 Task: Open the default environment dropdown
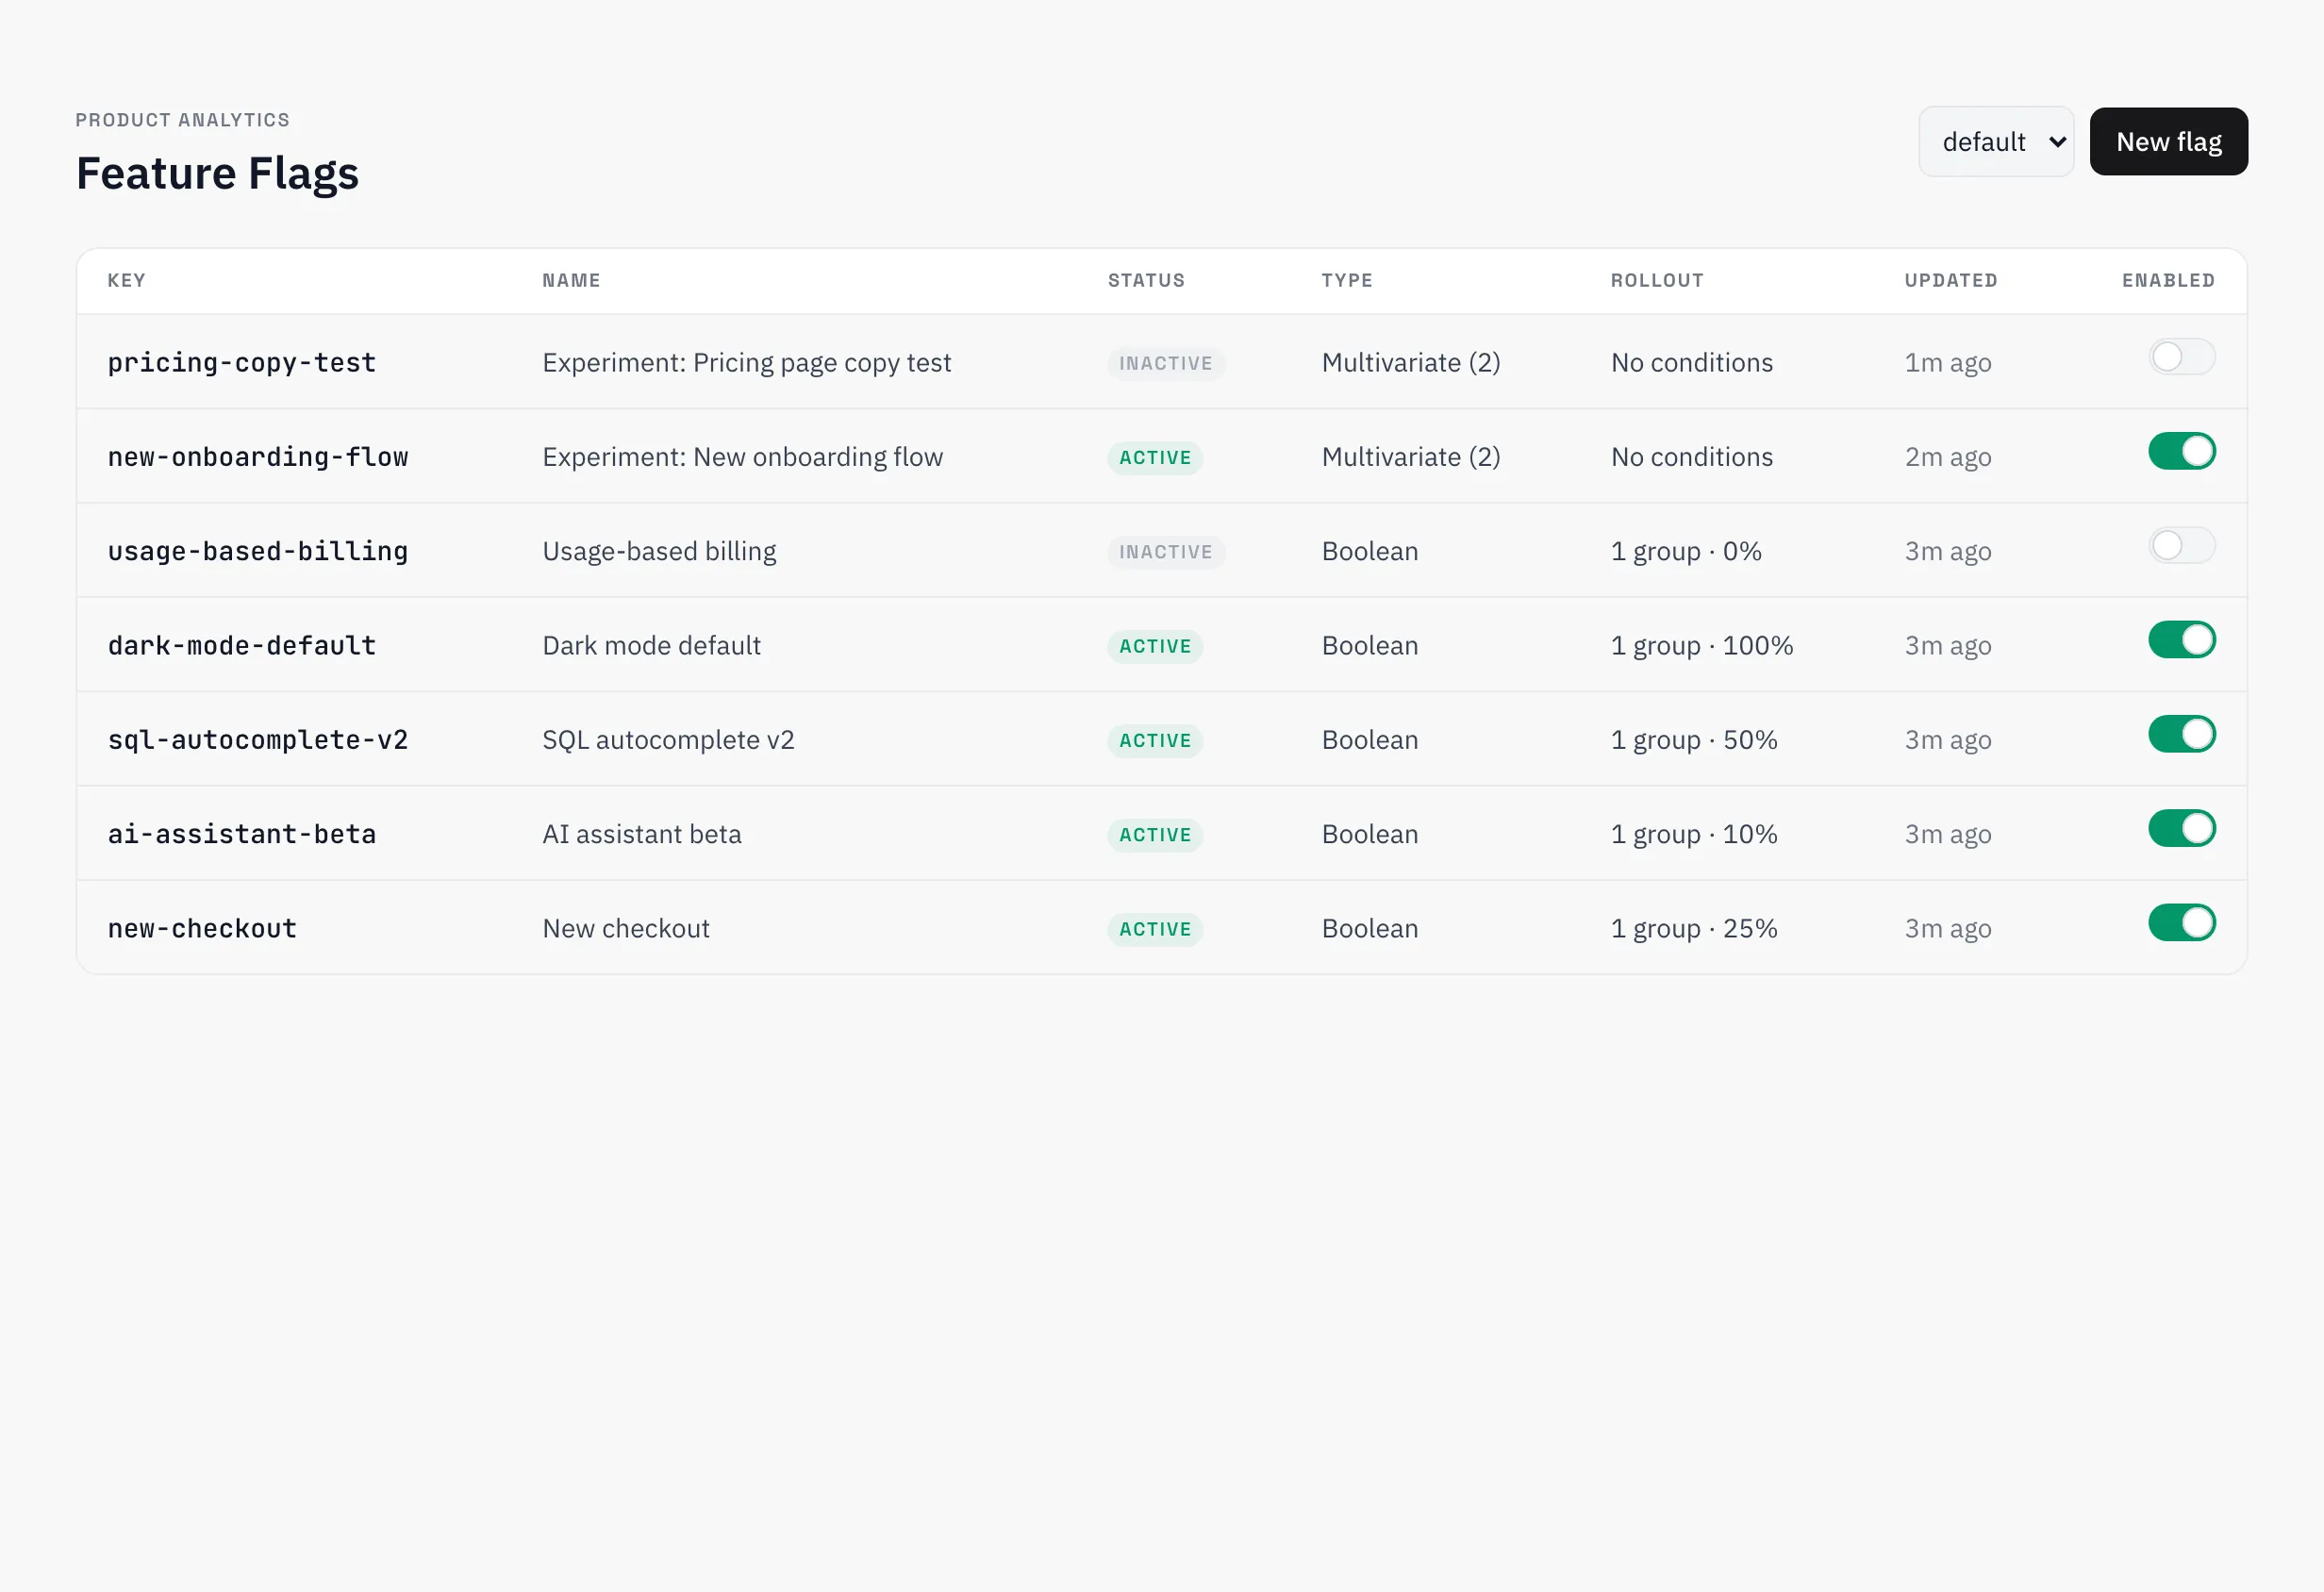[x=1996, y=142]
